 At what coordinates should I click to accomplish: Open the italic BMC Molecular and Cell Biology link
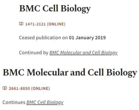click(84, 53)
